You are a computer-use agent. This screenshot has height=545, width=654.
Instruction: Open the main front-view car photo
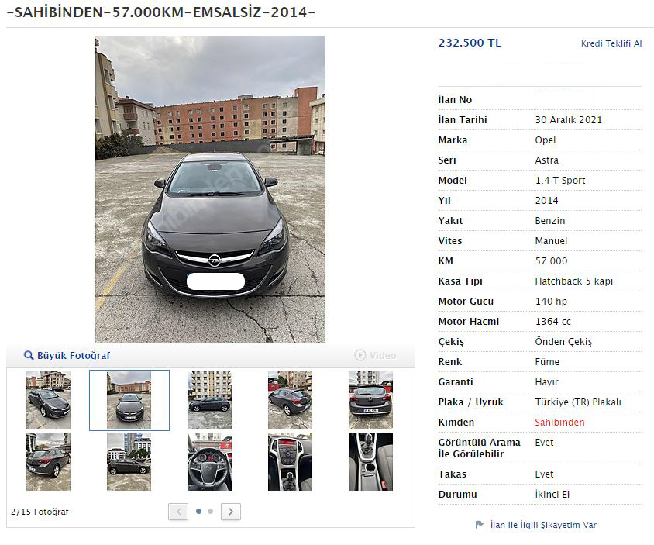point(210,189)
